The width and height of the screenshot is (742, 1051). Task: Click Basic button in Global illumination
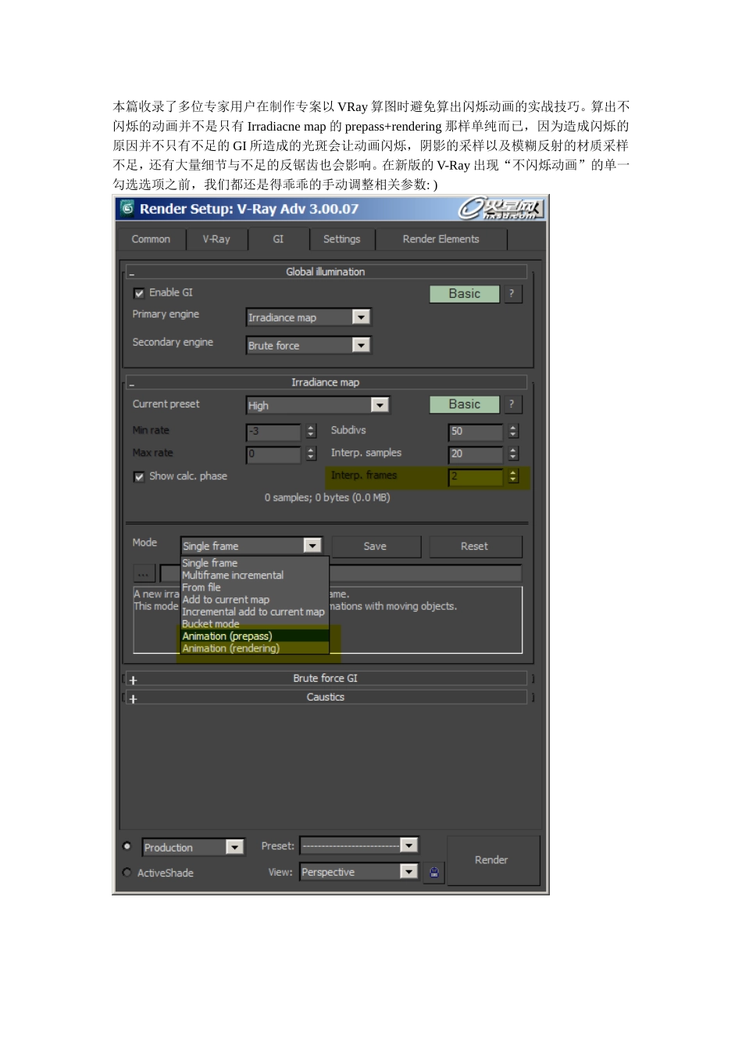[464, 294]
